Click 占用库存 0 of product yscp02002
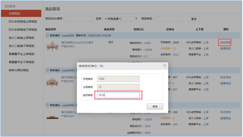This screenshot has width=243, height=137. click(167, 118)
